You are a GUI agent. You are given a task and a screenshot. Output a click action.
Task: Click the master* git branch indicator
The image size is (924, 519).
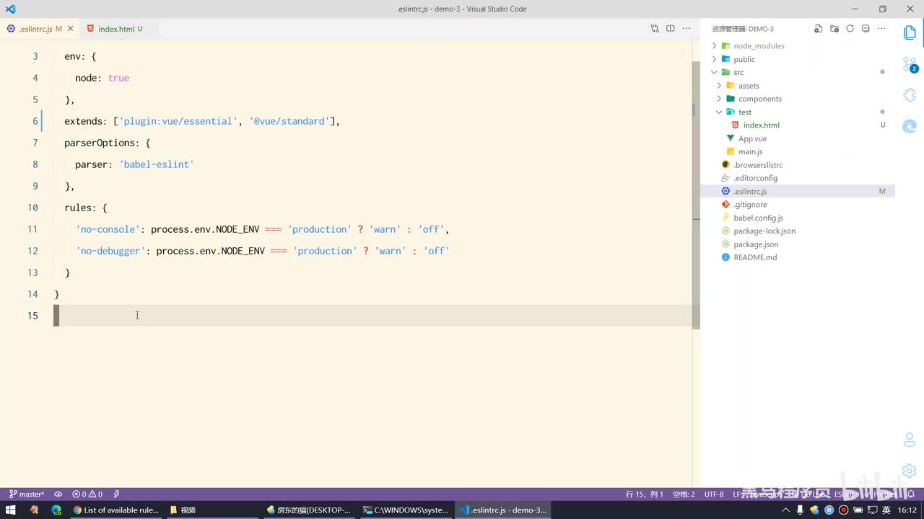coord(27,494)
